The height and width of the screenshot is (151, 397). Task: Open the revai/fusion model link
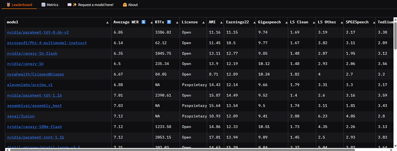(x=21, y=116)
